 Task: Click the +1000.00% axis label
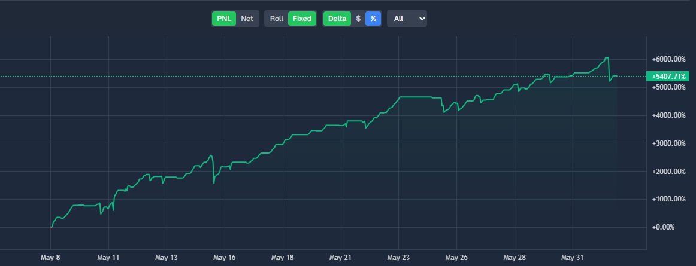[669, 199]
